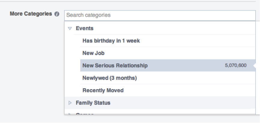Click the More Categories info icon

pos(57,14)
